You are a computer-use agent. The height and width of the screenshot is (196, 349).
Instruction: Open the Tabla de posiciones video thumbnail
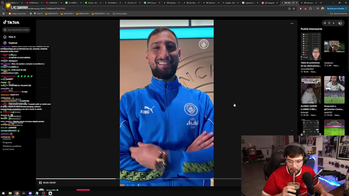(311, 47)
